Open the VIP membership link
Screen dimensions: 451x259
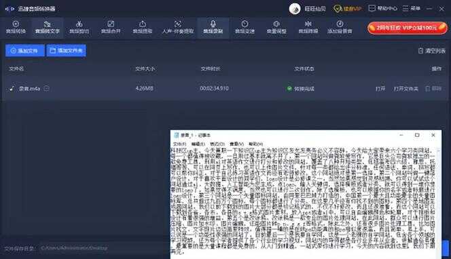[x=348, y=9]
